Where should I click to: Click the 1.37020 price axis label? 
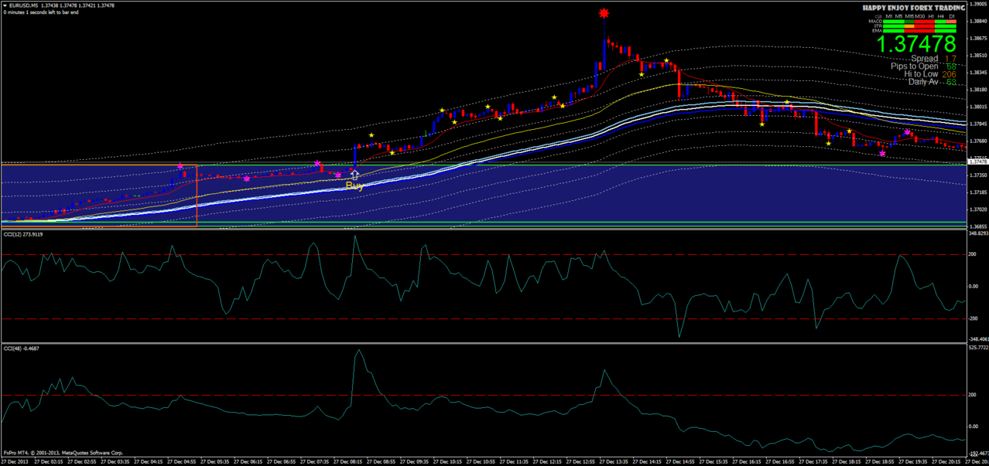point(978,209)
